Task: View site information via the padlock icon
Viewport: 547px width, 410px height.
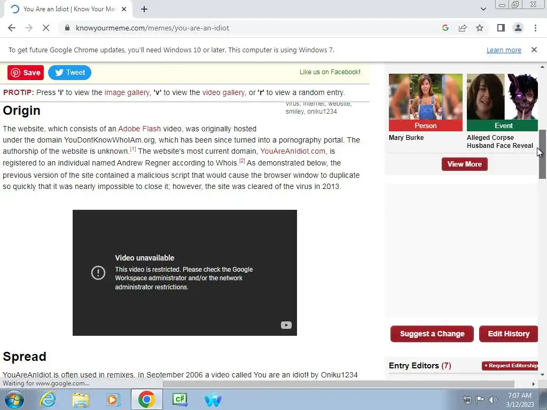Action: (x=67, y=28)
